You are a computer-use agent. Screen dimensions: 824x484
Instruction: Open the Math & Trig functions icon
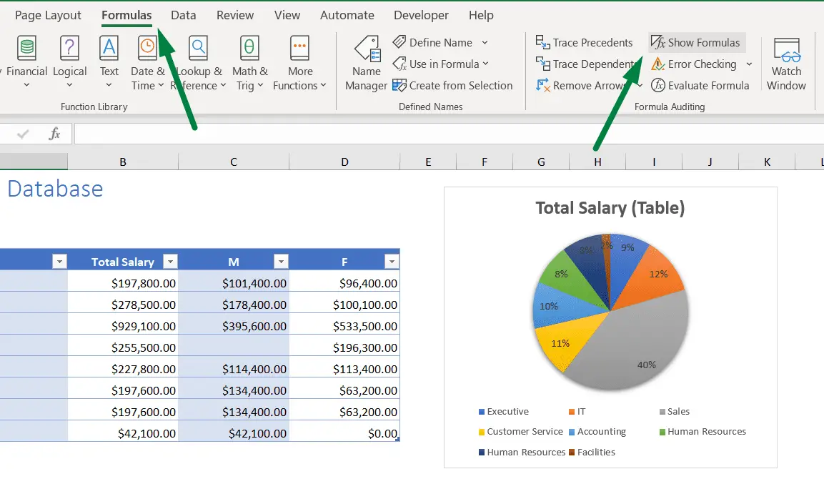[x=249, y=48]
